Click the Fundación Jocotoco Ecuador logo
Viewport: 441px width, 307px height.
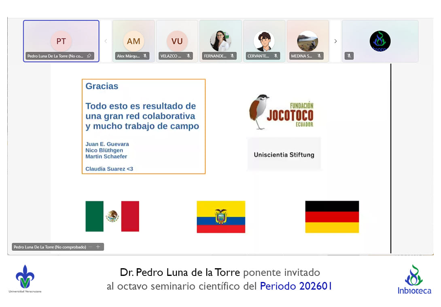click(282, 112)
